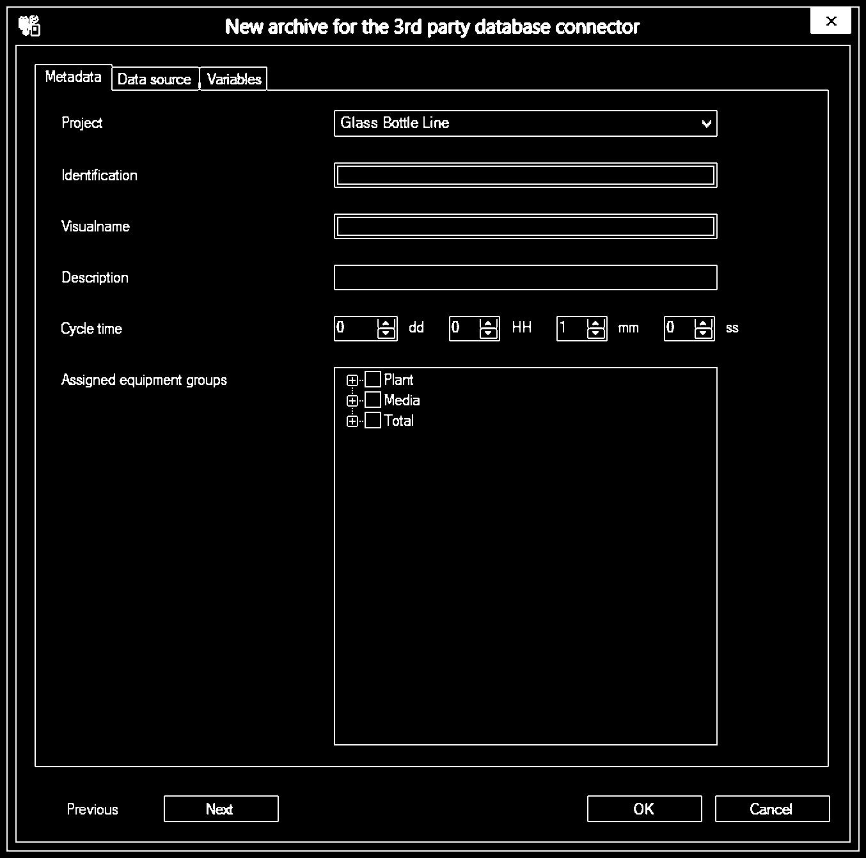
Task: Click the 'Cycle time' label
Action: [91, 329]
